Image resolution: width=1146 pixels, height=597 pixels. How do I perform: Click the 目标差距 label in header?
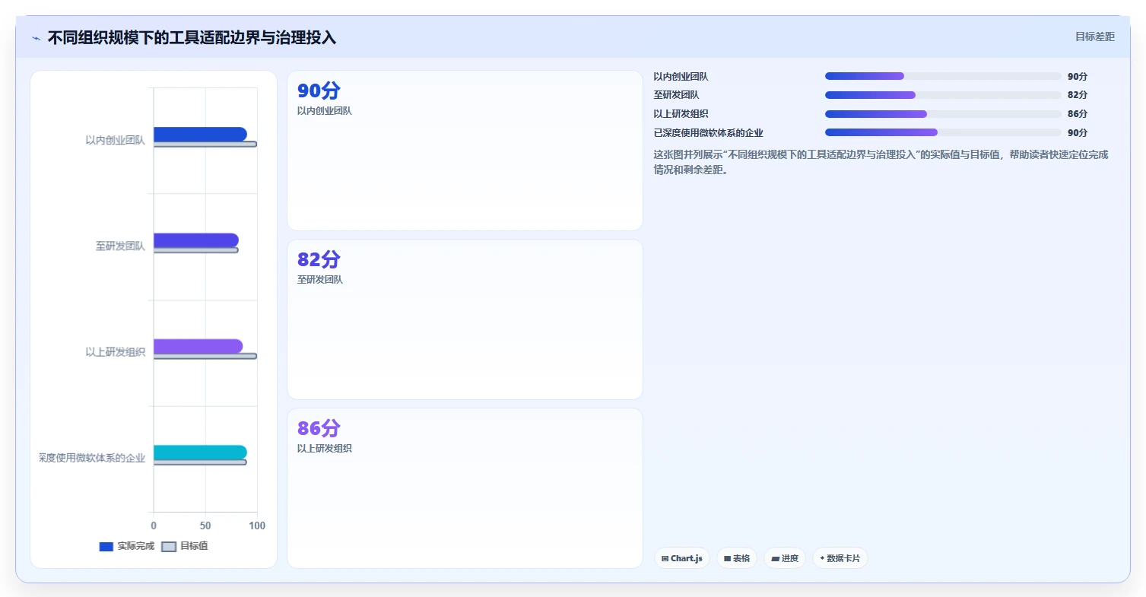1095,37
